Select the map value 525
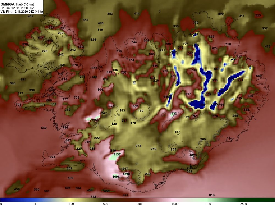The width and height of the screenshot is (275, 206). 258,15
